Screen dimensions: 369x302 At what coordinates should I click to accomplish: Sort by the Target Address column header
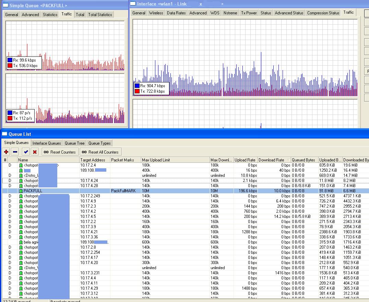93,160
